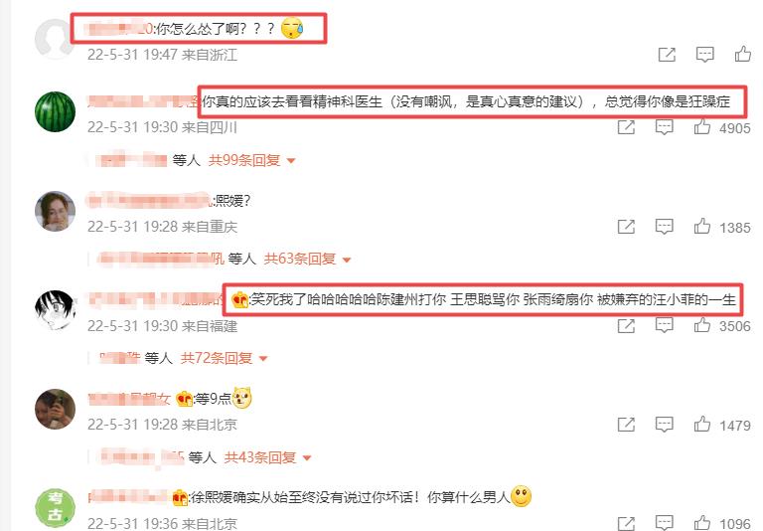Open the green 考古 avatar profile
This screenshot has width=763, height=531.
[x=55, y=508]
